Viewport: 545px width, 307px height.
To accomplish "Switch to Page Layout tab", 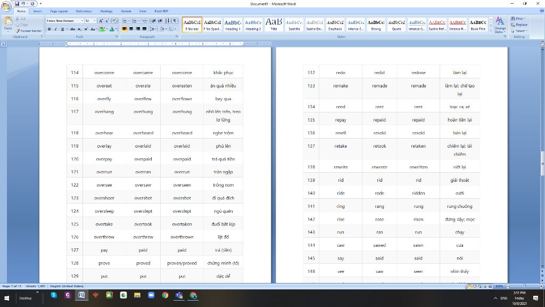I will coord(59,11).
